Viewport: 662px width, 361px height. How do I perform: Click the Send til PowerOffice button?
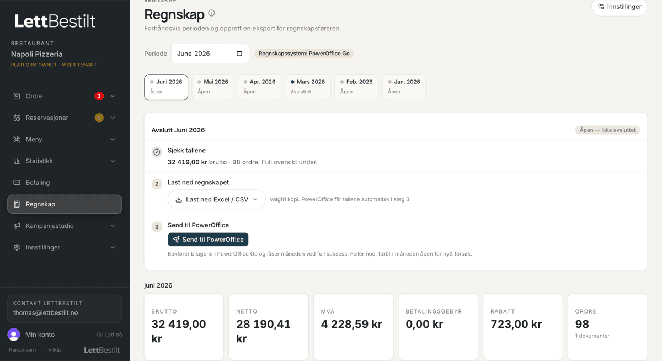(x=208, y=240)
